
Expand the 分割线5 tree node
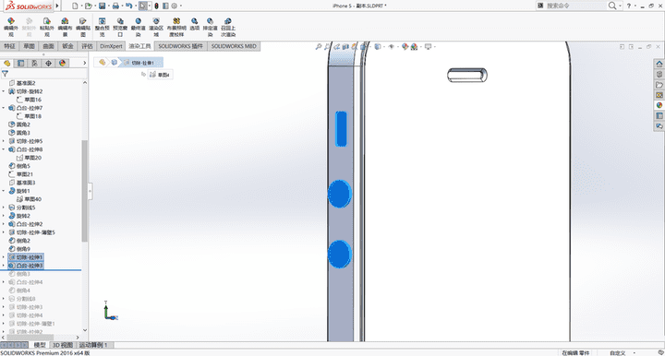click(4, 208)
